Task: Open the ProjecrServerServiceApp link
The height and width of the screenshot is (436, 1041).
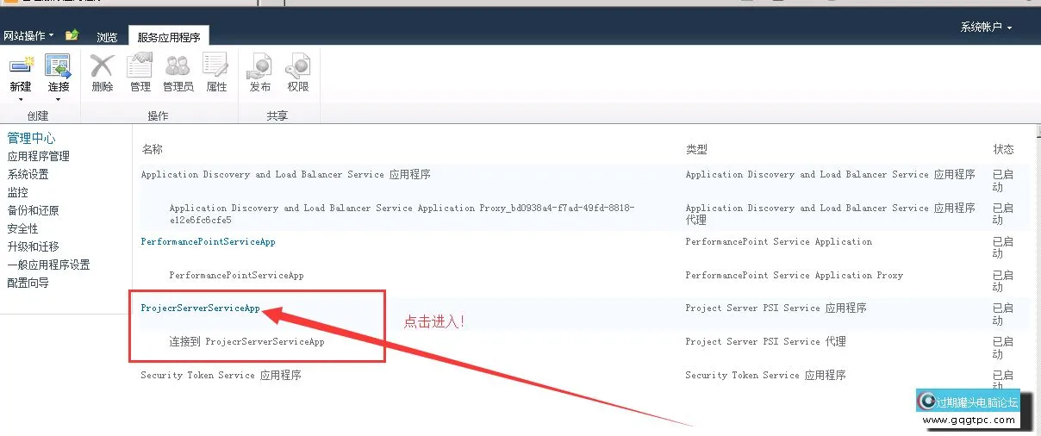Action: 200,308
